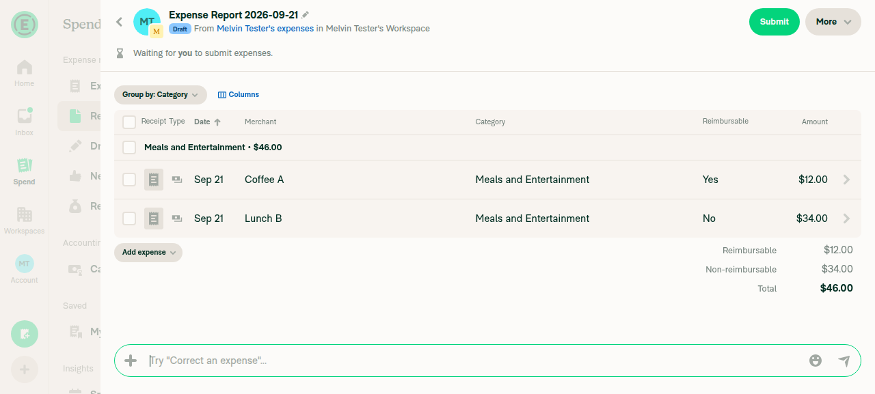Open the More dropdown menu

click(833, 22)
